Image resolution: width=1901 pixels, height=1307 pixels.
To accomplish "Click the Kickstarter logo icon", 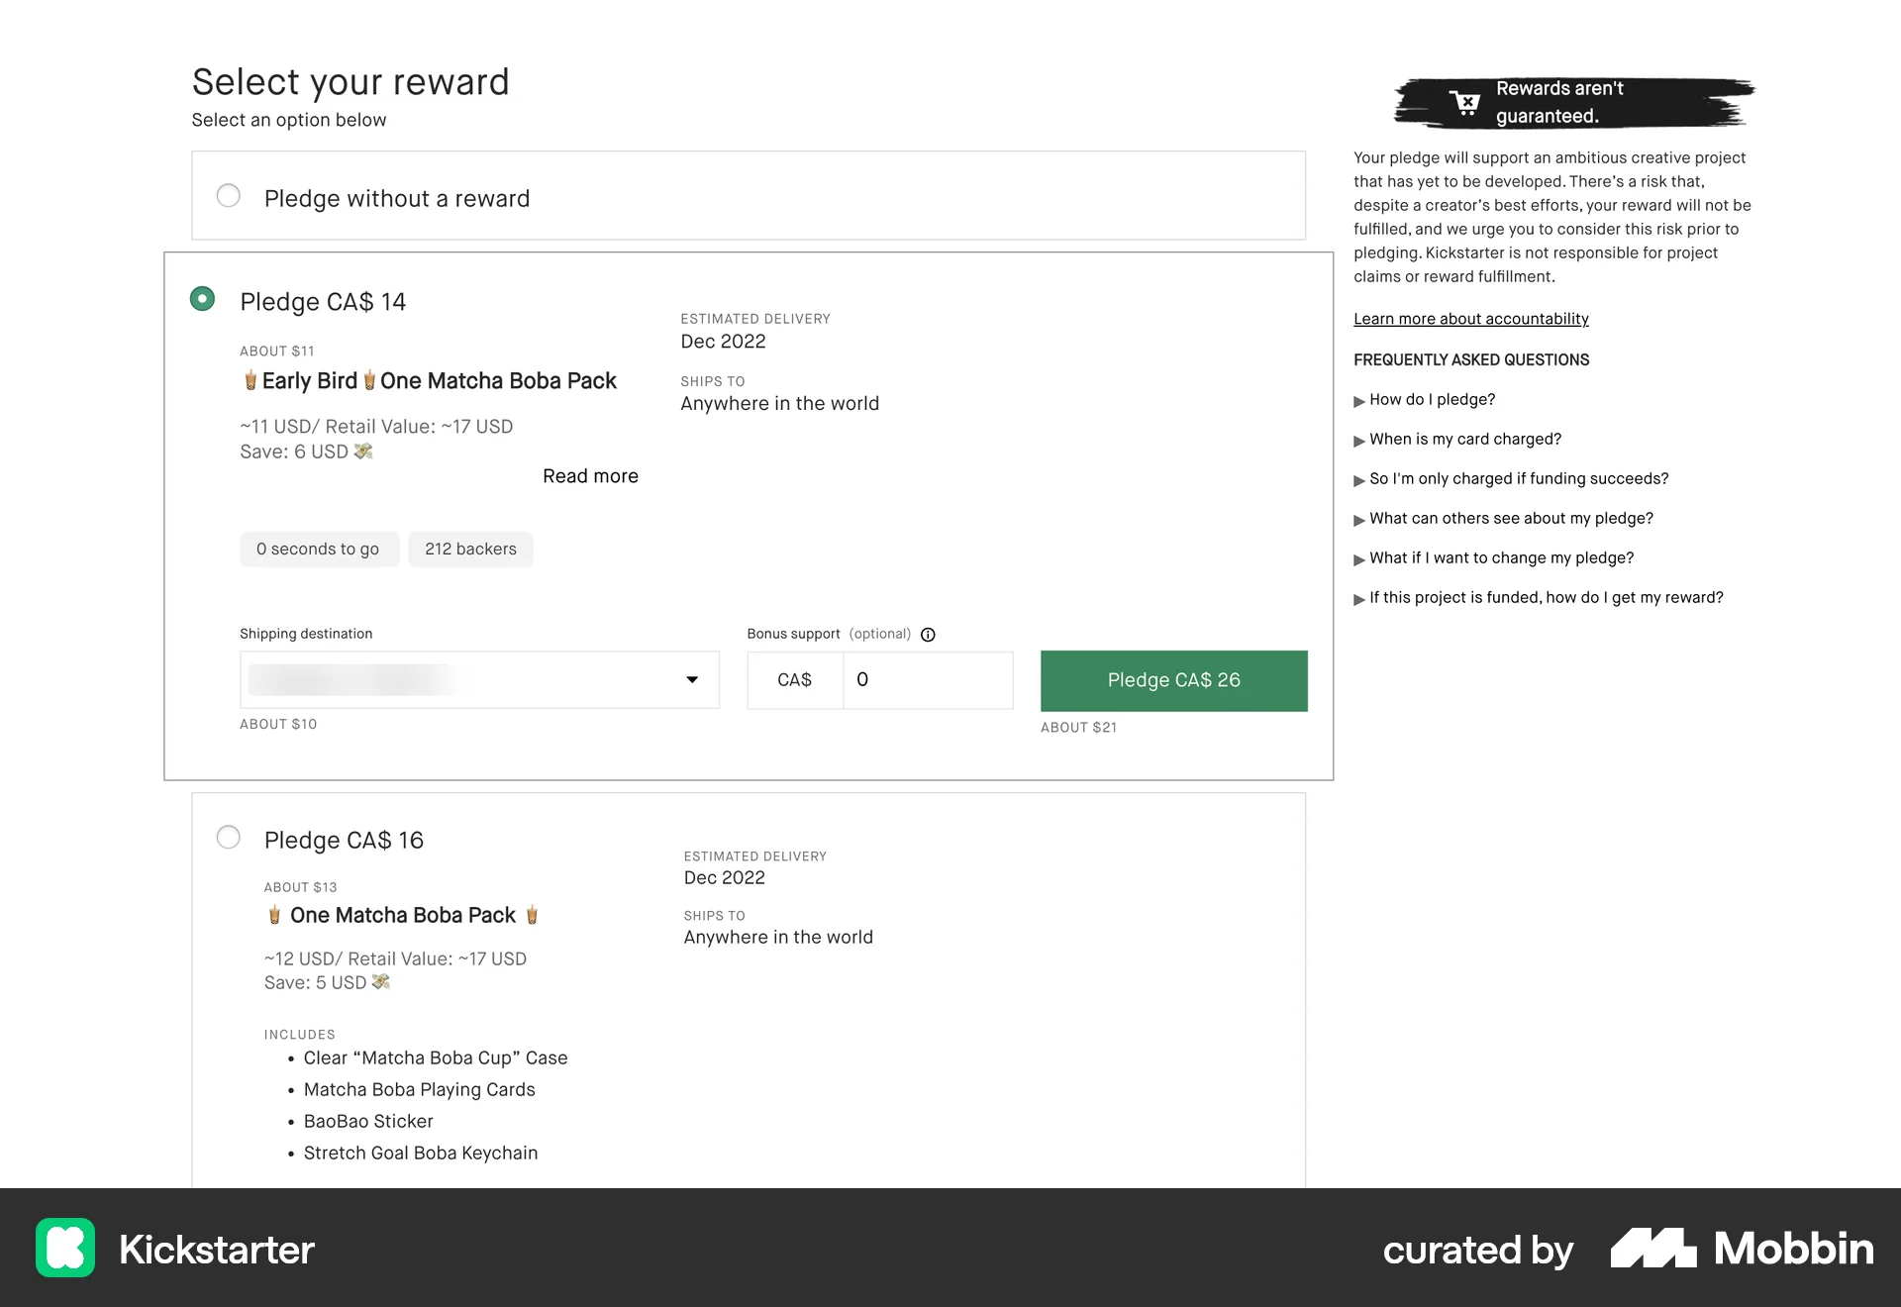I will [x=65, y=1250].
